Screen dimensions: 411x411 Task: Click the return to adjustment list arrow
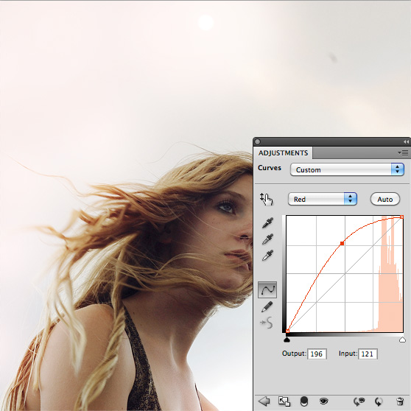[x=264, y=401]
